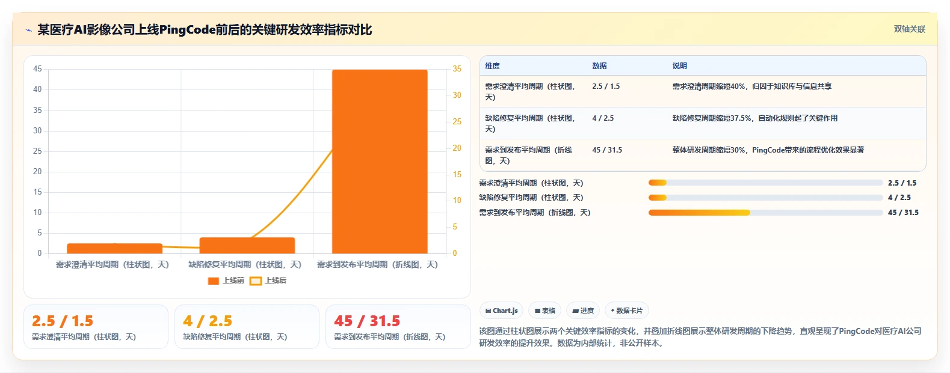The height and width of the screenshot is (373, 950).
Task: Click x-axis label 需求到发布平均周期（折线图，天）
Action: click(377, 264)
